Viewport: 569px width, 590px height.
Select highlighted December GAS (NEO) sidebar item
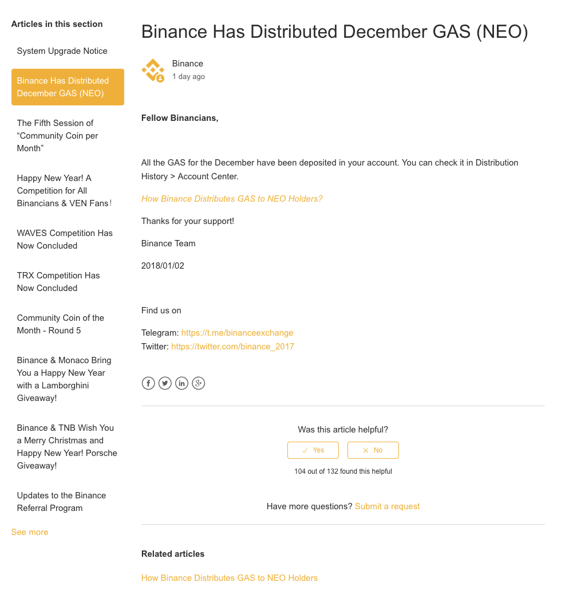click(x=68, y=87)
